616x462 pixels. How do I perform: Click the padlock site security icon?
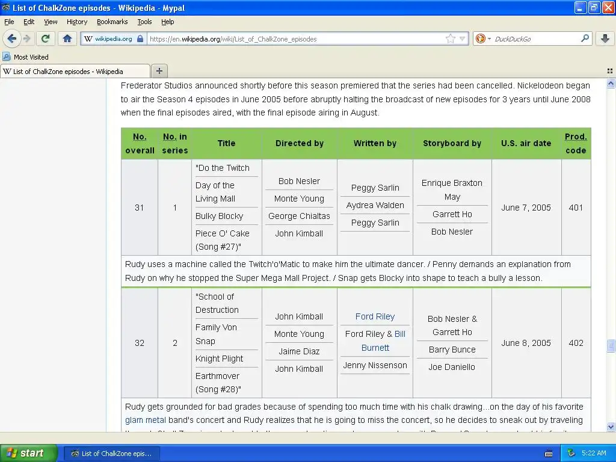(140, 39)
